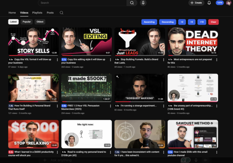The image size is (233, 163).
Task: Apply the >5 multiplier filter
Action: (192, 22)
